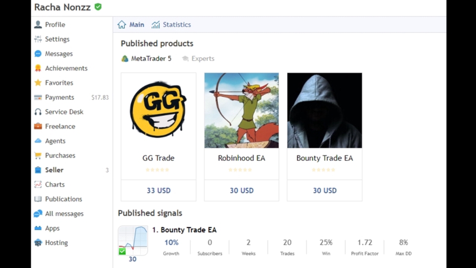Screen dimensions: 476x268
Task: Open the Achievements page
Action: click(66, 68)
